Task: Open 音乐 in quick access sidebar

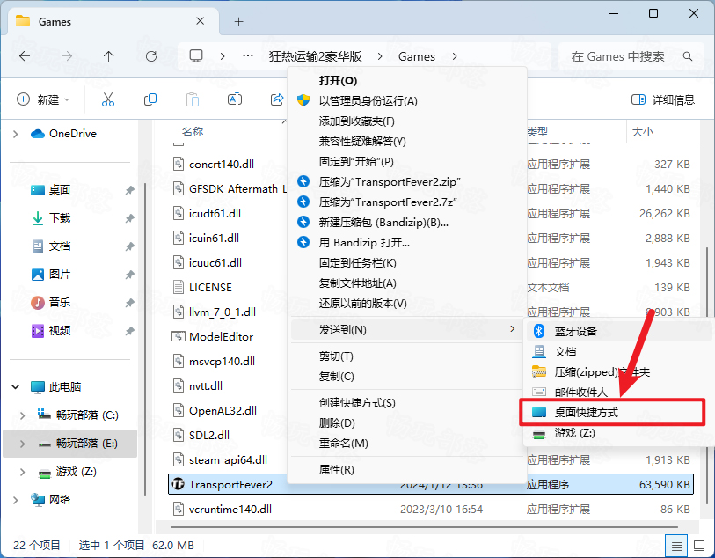Action: pyautogui.click(x=59, y=302)
